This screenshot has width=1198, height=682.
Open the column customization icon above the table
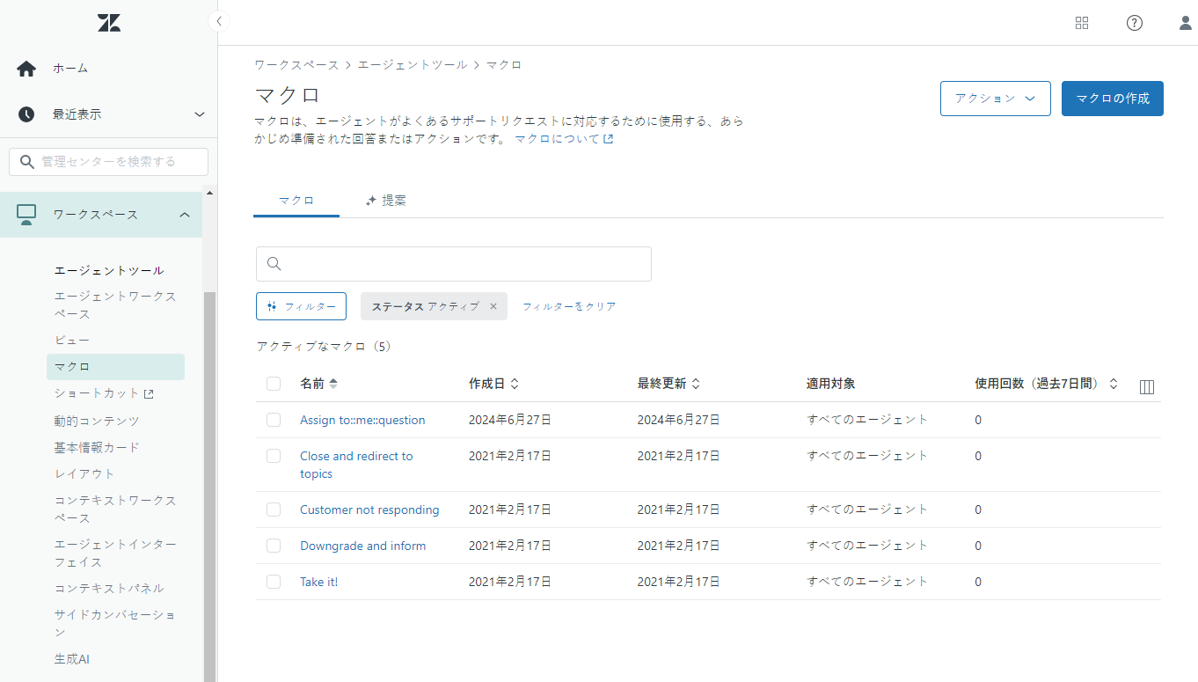(x=1146, y=385)
